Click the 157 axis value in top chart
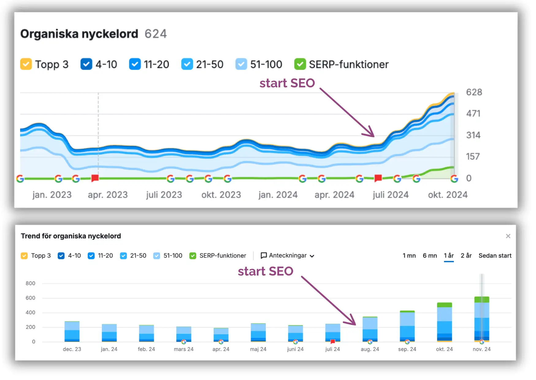 coord(473,157)
